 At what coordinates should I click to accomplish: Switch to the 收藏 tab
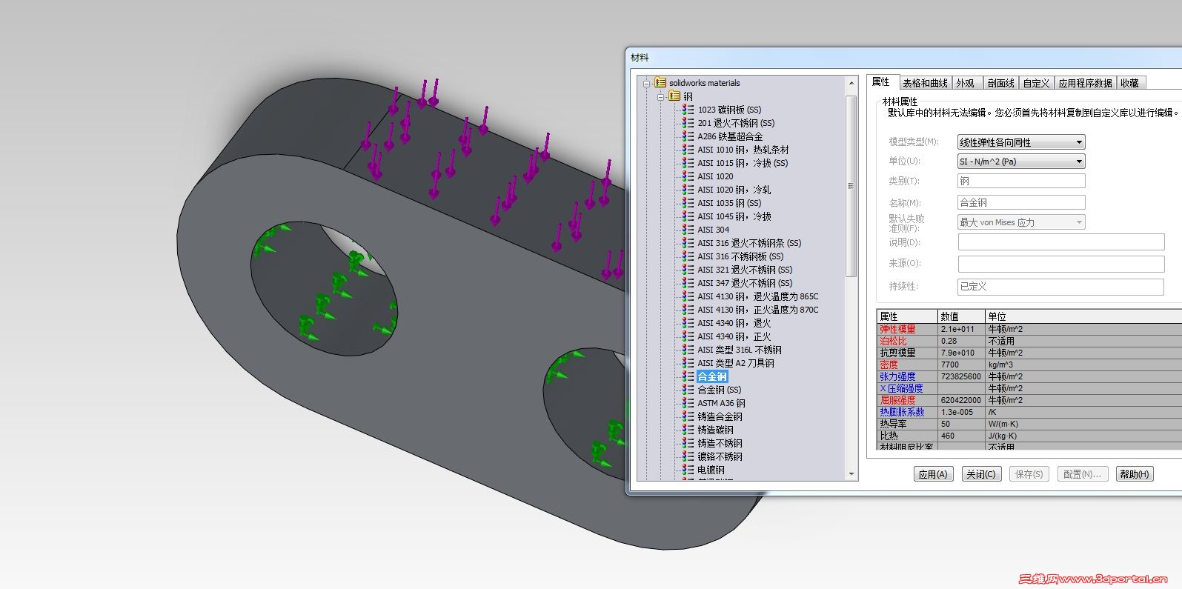(1130, 83)
